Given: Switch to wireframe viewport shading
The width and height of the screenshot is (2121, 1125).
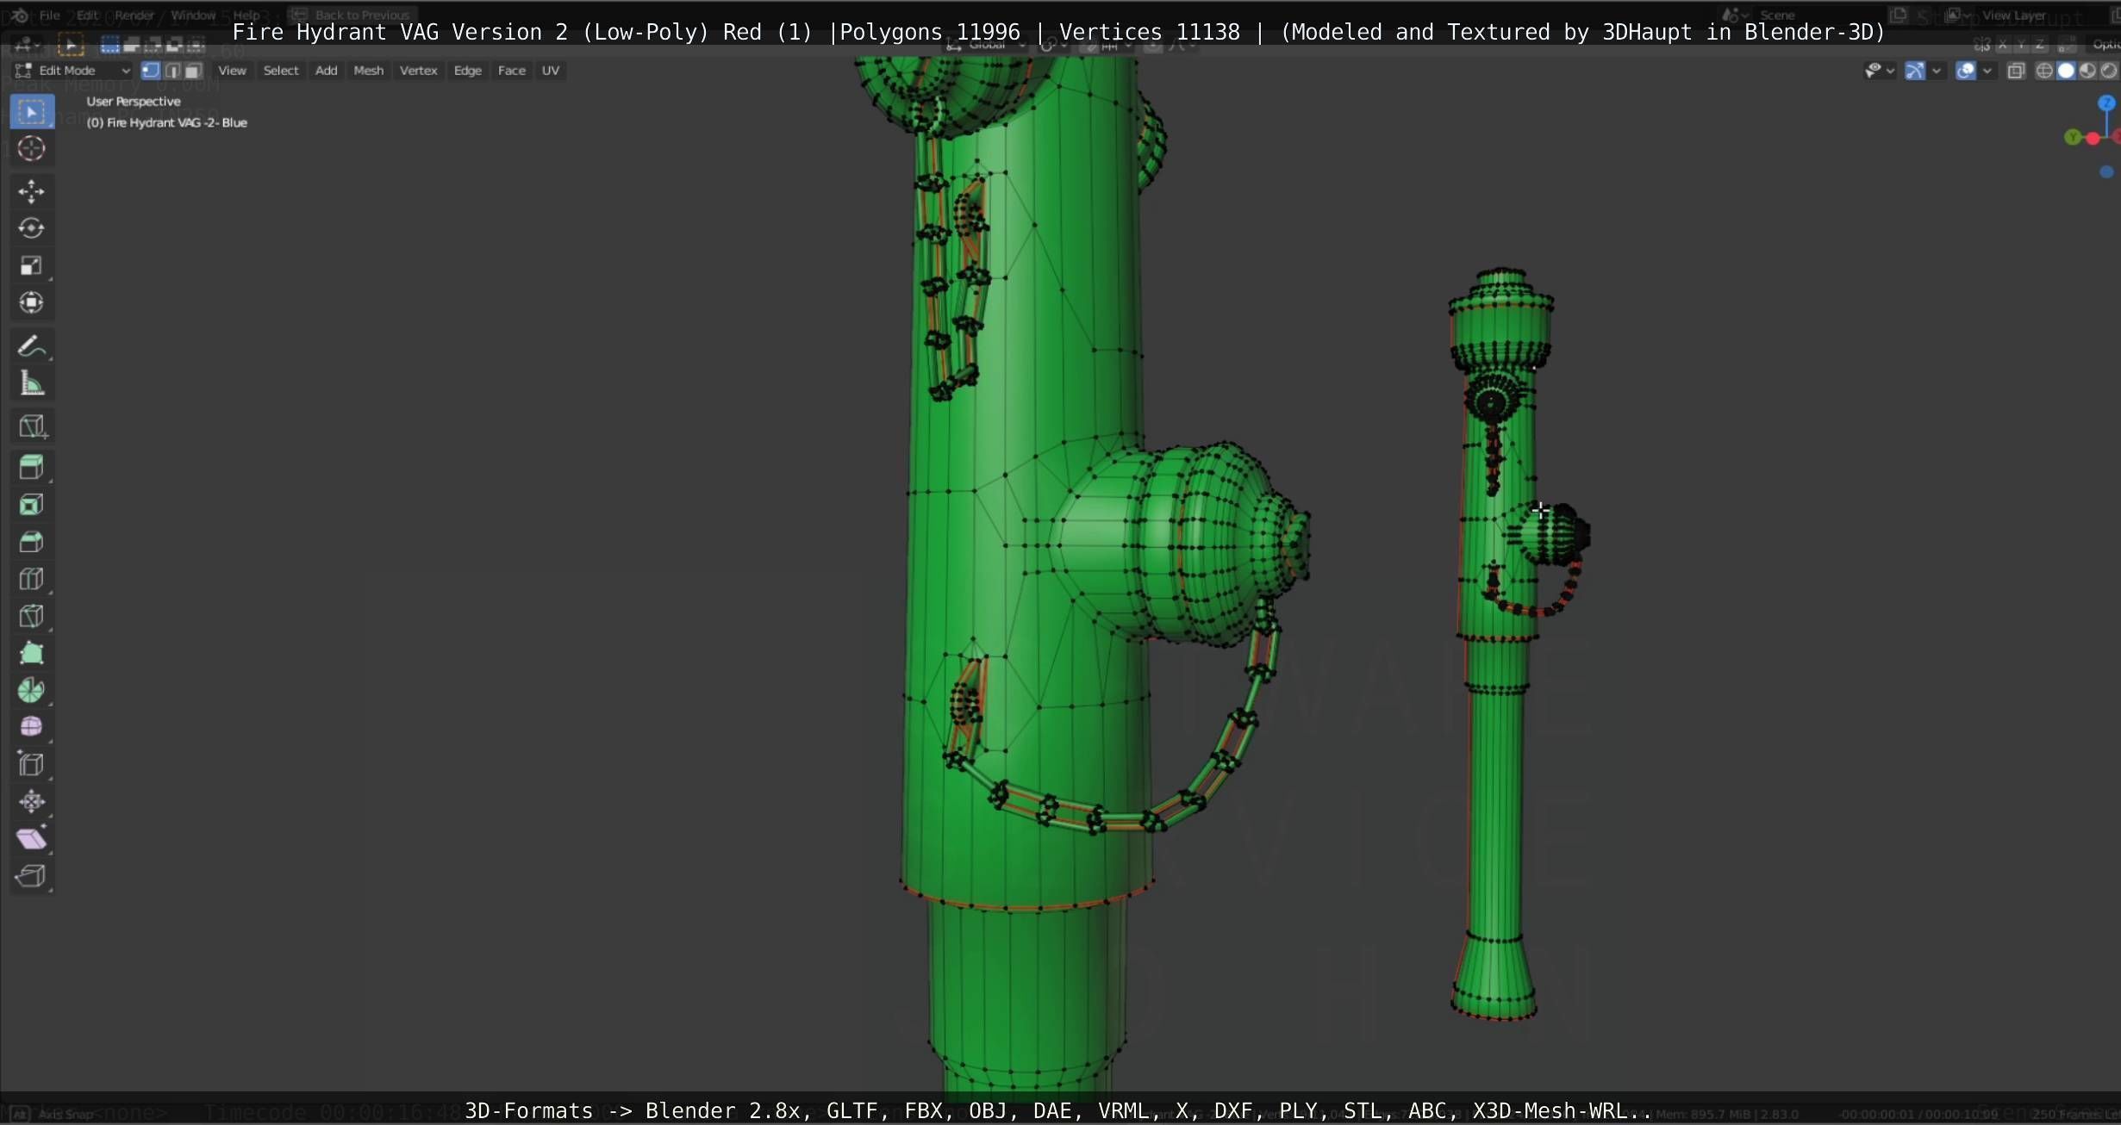Looking at the screenshot, I should pos(2044,71).
